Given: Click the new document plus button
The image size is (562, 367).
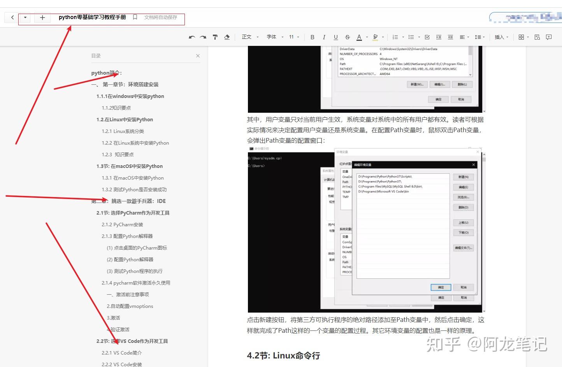Looking at the screenshot, I should 42,17.
